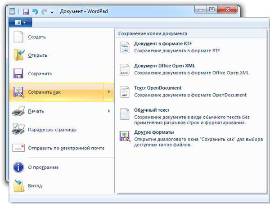Maximize the WordPad window
This screenshot has height=204, width=270.
tap(212, 9)
